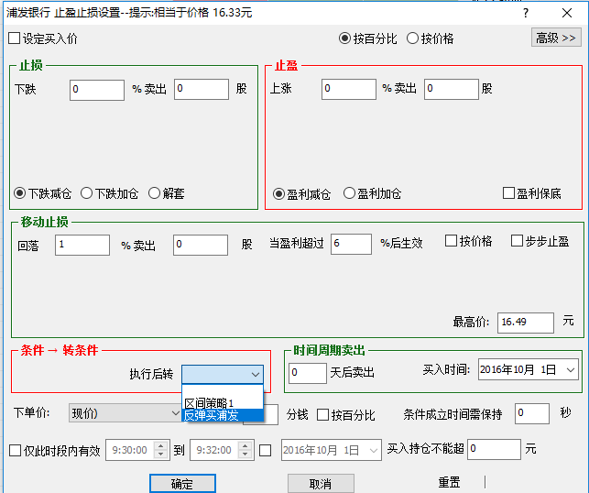Click the 取消 cancel button
Image resolution: width=589 pixels, height=493 pixels.
coord(321,483)
